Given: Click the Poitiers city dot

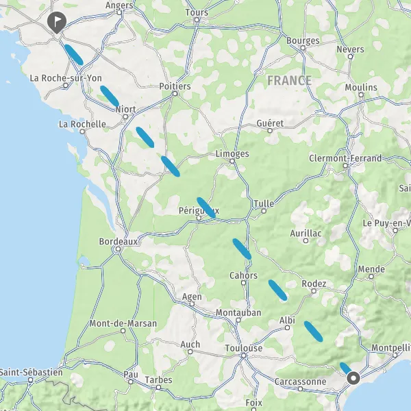Looking at the screenshot, I should point(175,94).
